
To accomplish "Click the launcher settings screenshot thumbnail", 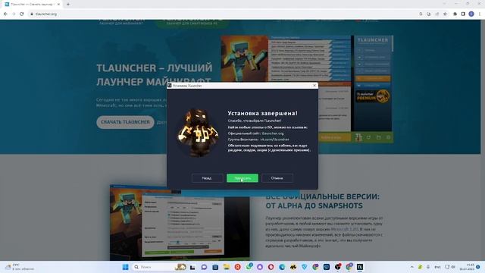I will point(180,222).
